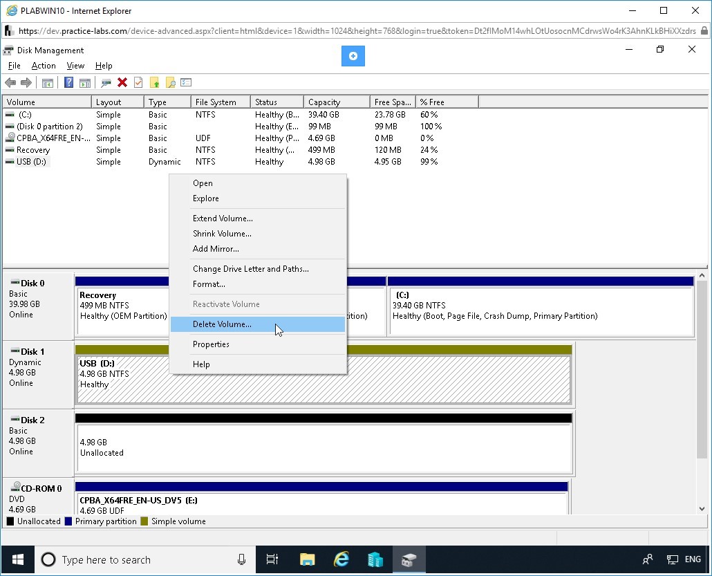The height and width of the screenshot is (576, 712).
Task: Click the red X delete icon
Action: pyautogui.click(x=122, y=82)
